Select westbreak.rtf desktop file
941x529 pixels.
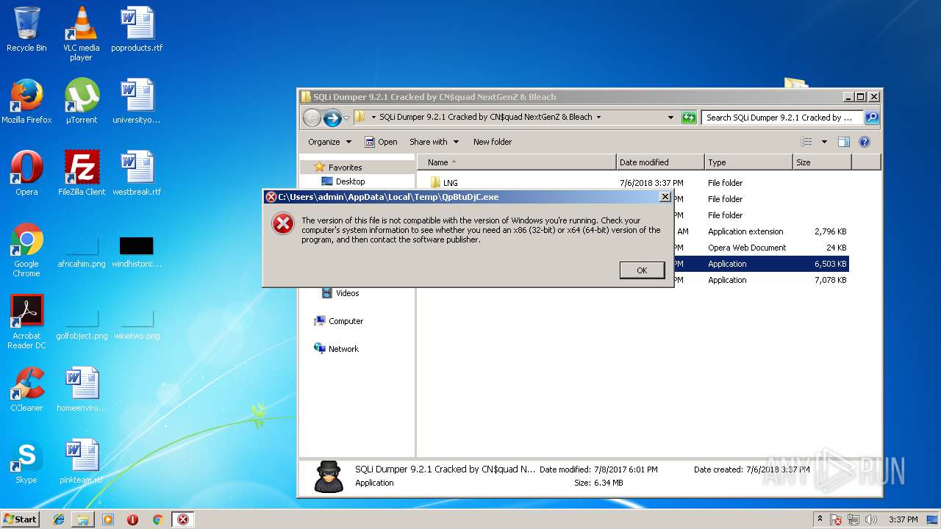[x=137, y=173]
